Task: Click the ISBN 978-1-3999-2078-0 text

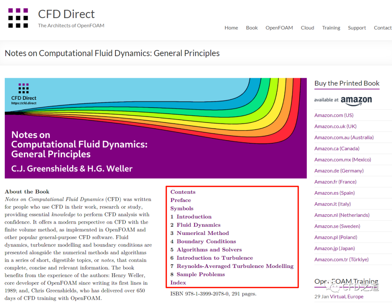Action: tap(200, 294)
